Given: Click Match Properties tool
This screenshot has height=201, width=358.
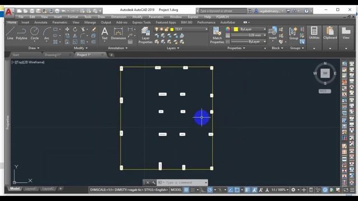Looking at the screenshot, I should tap(217, 35).
